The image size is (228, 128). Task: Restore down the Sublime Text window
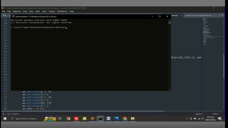(x=213, y=8)
